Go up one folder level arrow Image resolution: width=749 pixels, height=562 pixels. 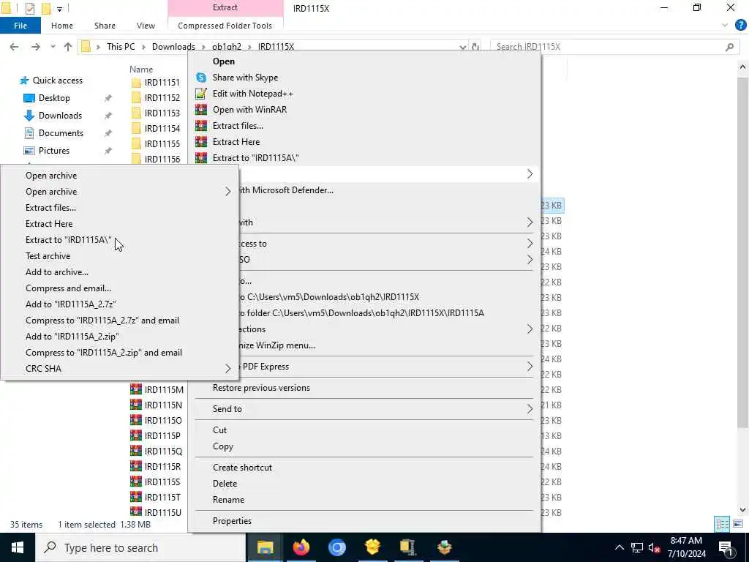click(x=68, y=47)
